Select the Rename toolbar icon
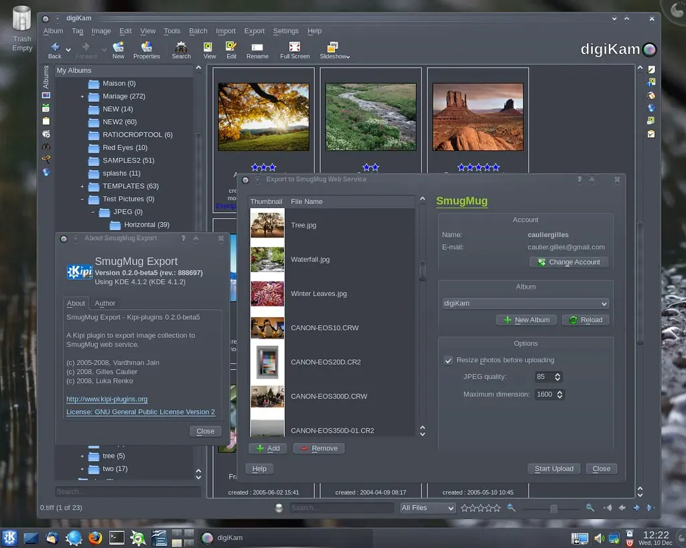This screenshot has width=686, height=548. pos(257,48)
